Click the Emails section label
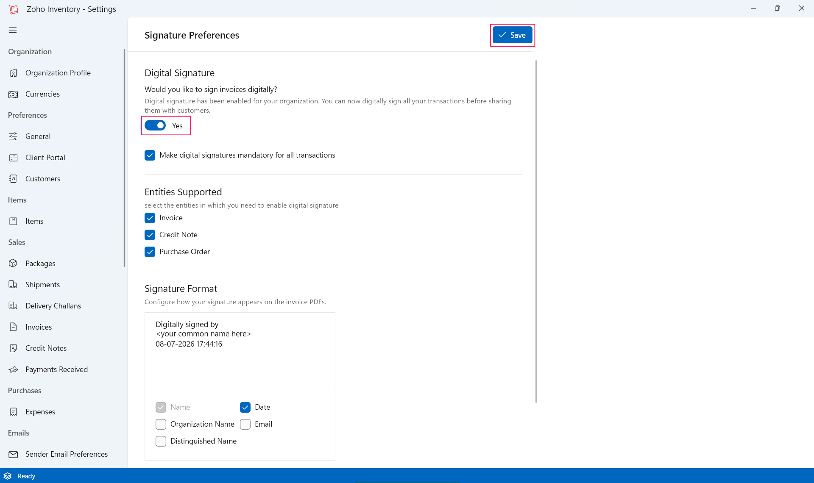The height and width of the screenshot is (483, 814). 19,433
